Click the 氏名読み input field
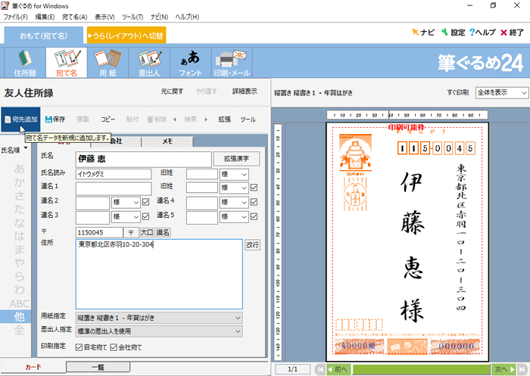Screen dimensions: 530x376 click(x=114, y=174)
